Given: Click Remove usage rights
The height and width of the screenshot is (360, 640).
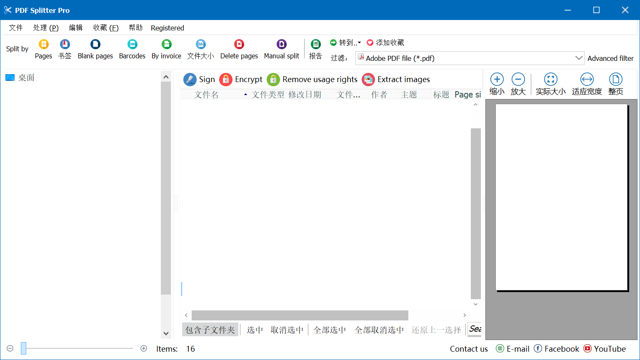Looking at the screenshot, I should tap(312, 79).
